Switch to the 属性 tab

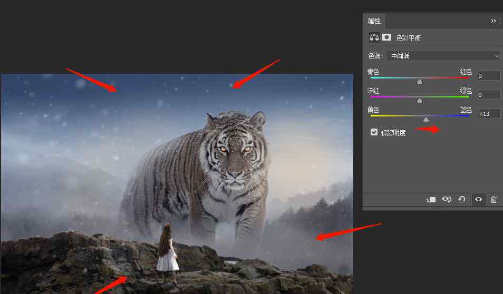[374, 21]
